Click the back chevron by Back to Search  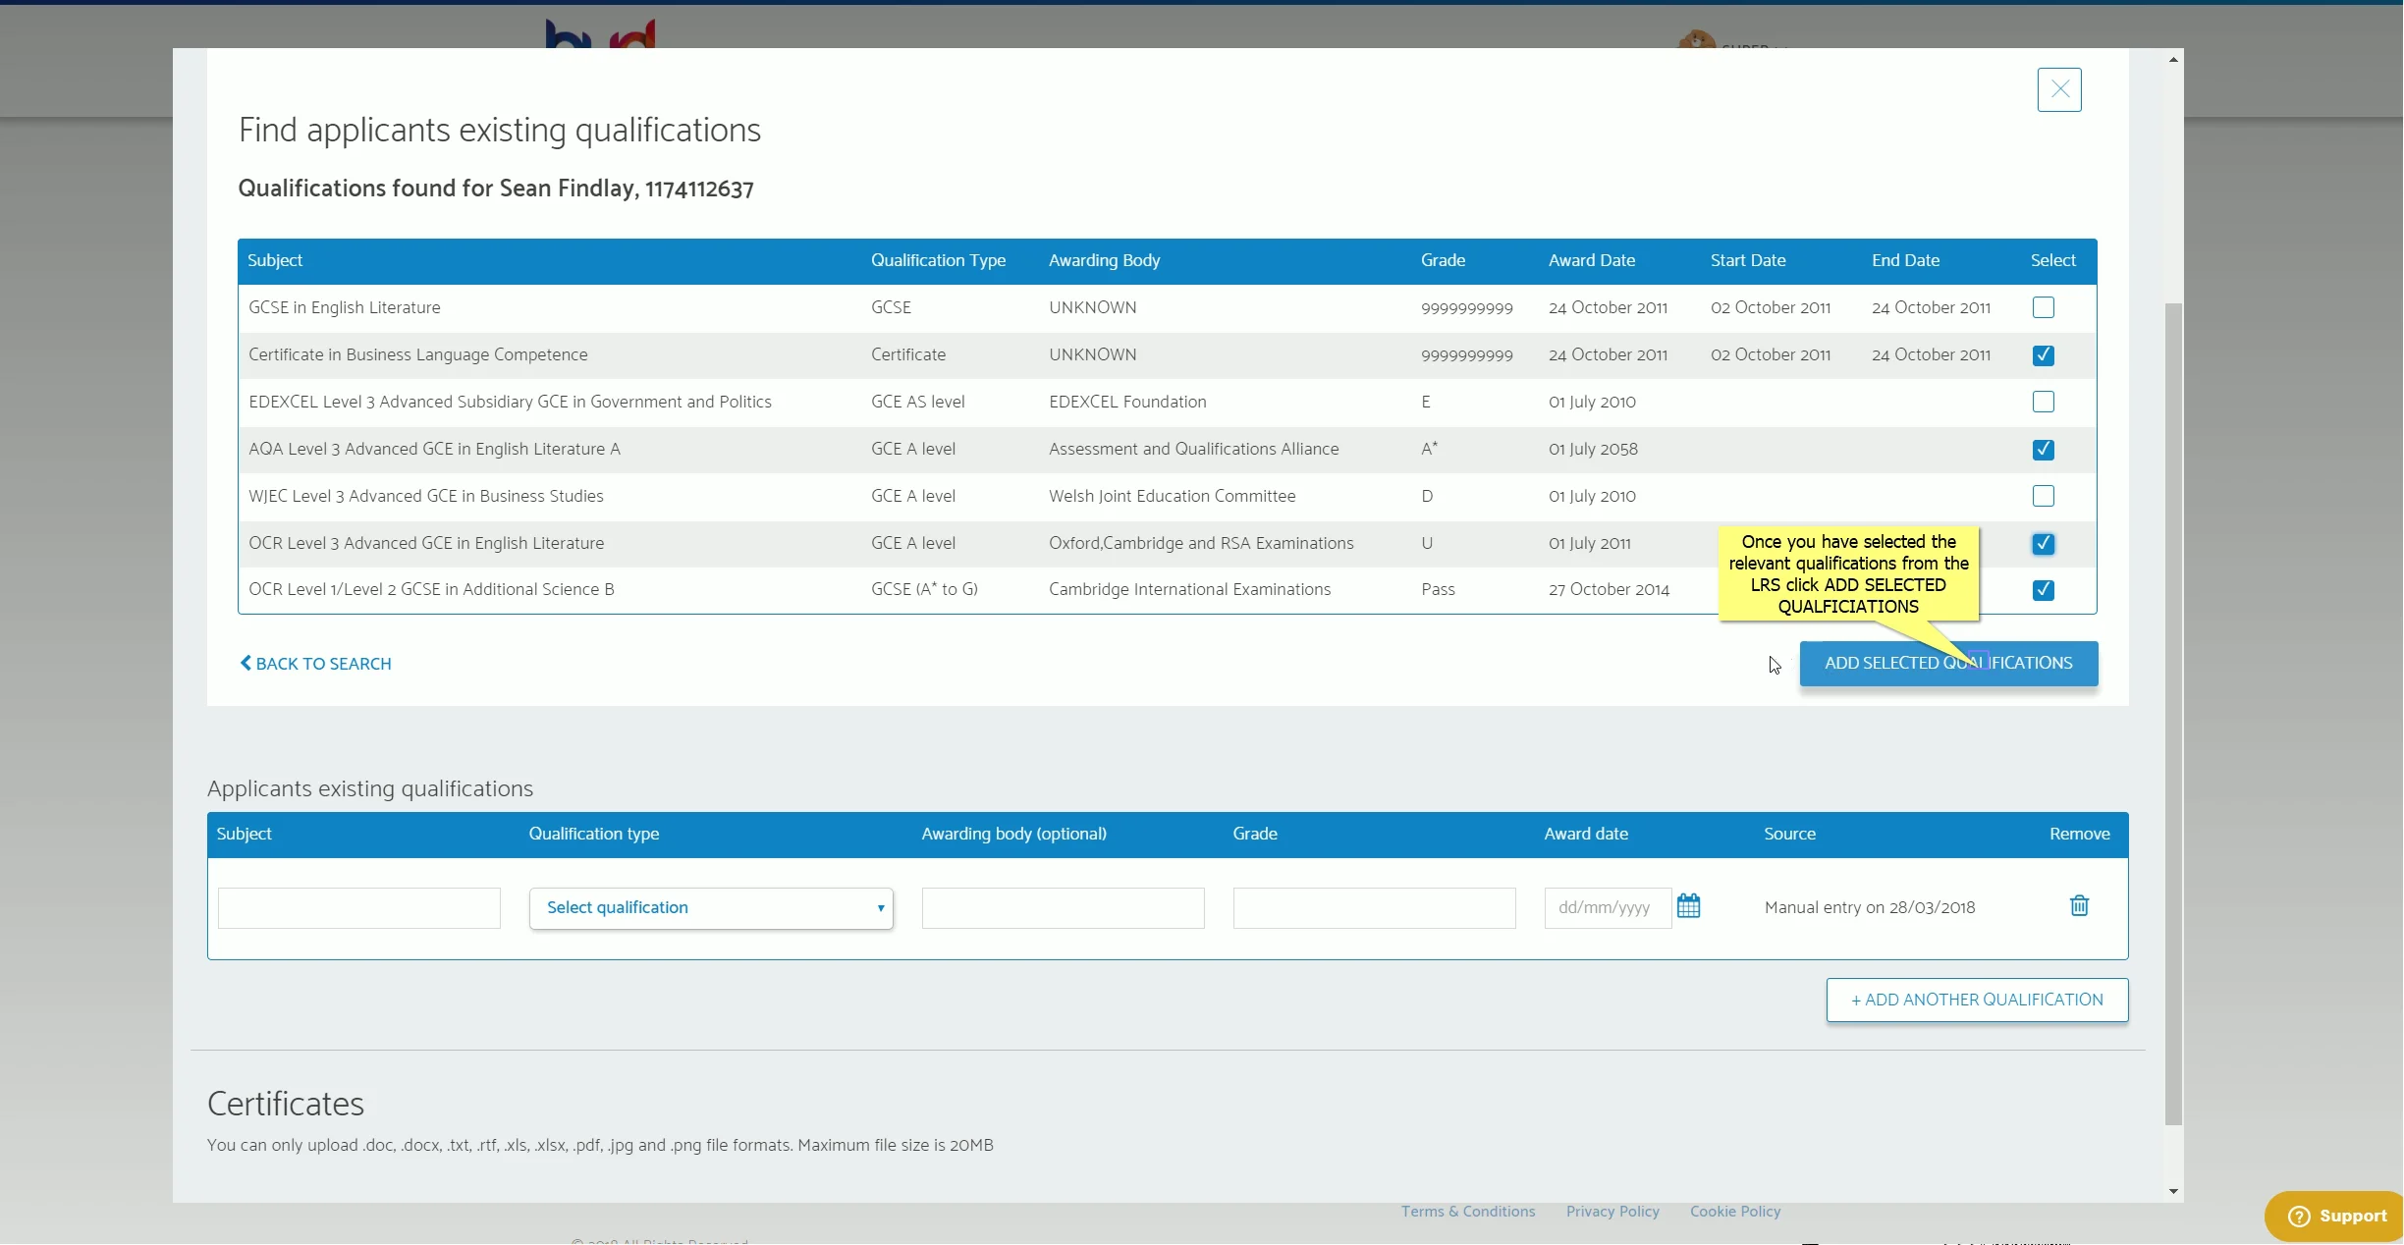[x=246, y=663]
